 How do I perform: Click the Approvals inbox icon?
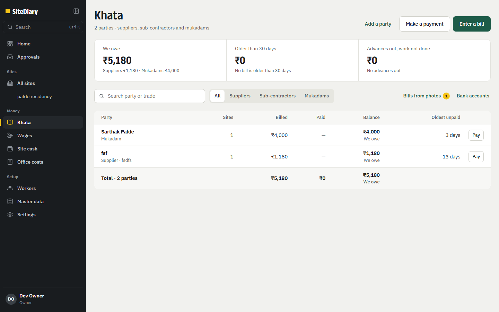coord(10,57)
